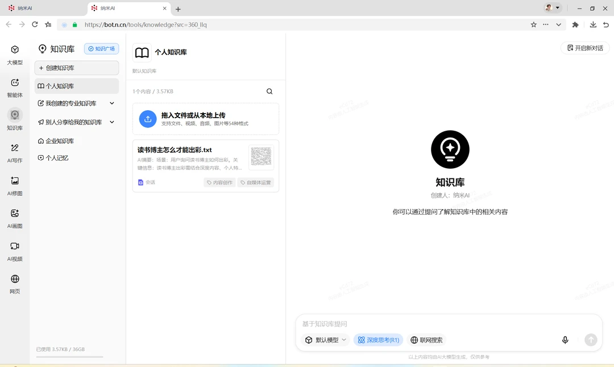Open the AI修图 tool
The height and width of the screenshot is (367, 614).
(15, 186)
